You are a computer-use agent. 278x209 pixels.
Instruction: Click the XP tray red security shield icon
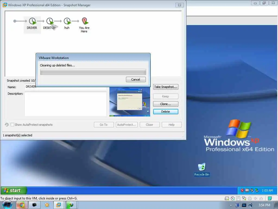point(242,190)
